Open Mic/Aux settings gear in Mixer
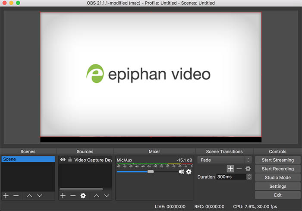Screen dimensions: 302x211 [189, 171]
